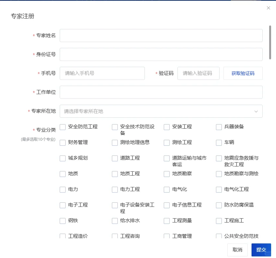Submit the form with 提交 button
Image resolution: width=276 pixels, height=258 pixels.
tap(261, 250)
